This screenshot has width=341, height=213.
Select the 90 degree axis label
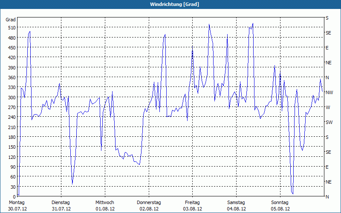[x=12, y=167]
